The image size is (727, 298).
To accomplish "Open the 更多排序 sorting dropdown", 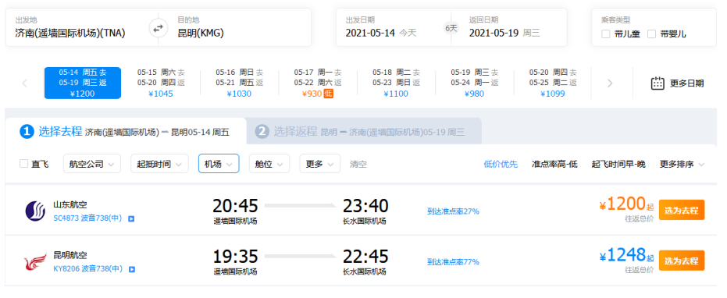I will click(x=682, y=164).
